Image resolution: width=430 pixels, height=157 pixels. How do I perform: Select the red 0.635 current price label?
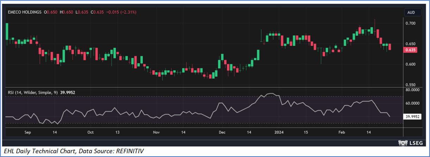tap(410, 50)
